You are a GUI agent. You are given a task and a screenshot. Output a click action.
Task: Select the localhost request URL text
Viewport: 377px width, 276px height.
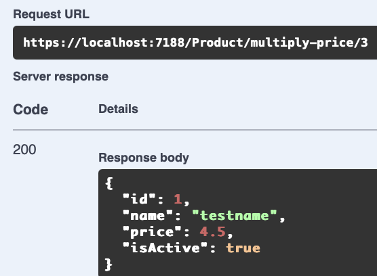click(195, 43)
